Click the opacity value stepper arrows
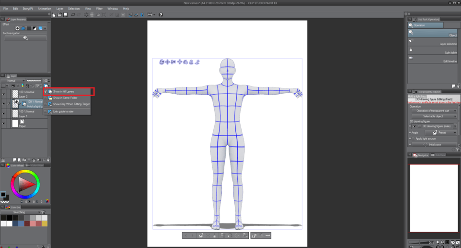 [x=49, y=81]
